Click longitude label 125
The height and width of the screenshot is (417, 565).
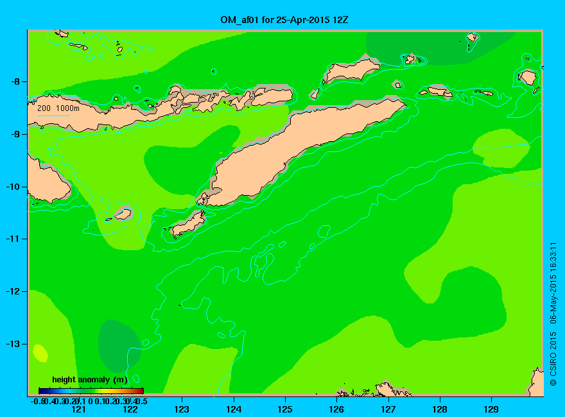click(285, 409)
